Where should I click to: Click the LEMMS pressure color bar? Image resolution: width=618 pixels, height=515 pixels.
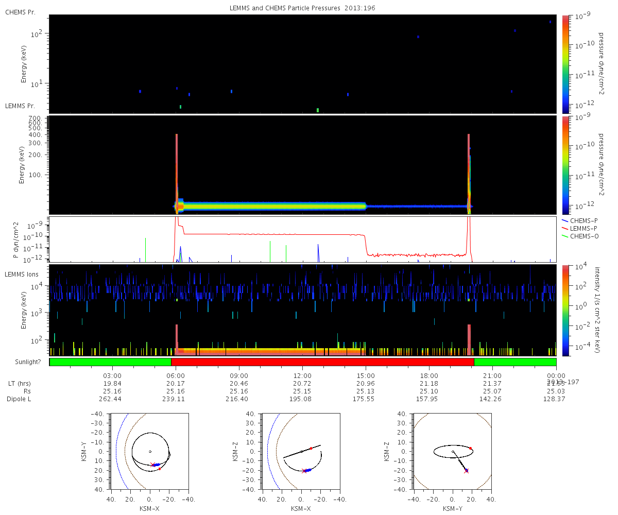pyautogui.click(x=565, y=165)
